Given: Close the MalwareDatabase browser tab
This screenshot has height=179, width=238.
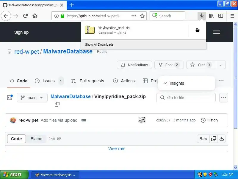Looking at the screenshot, I should pyautogui.click(x=62, y=5).
